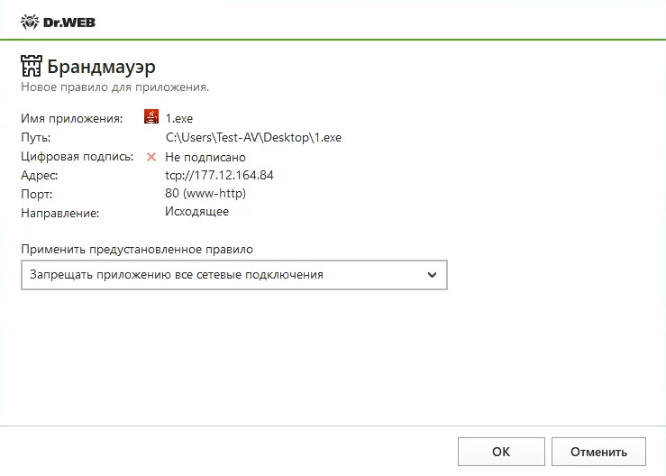Viewport: 666px width, 476px height.
Task: Open the predefined rule dropdown list
Action: (234, 275)
